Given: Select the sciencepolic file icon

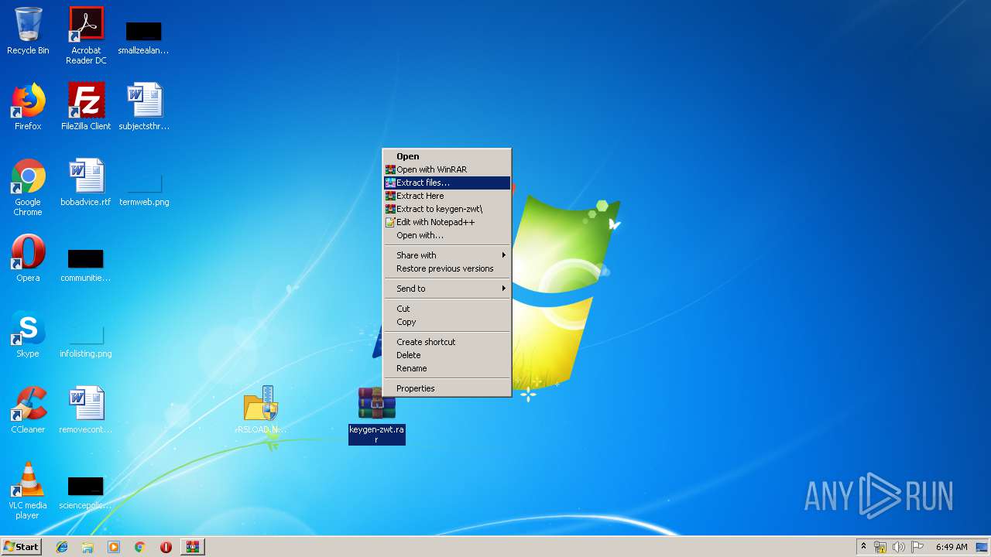Looking at the screenshot, I should click(85, 493).
